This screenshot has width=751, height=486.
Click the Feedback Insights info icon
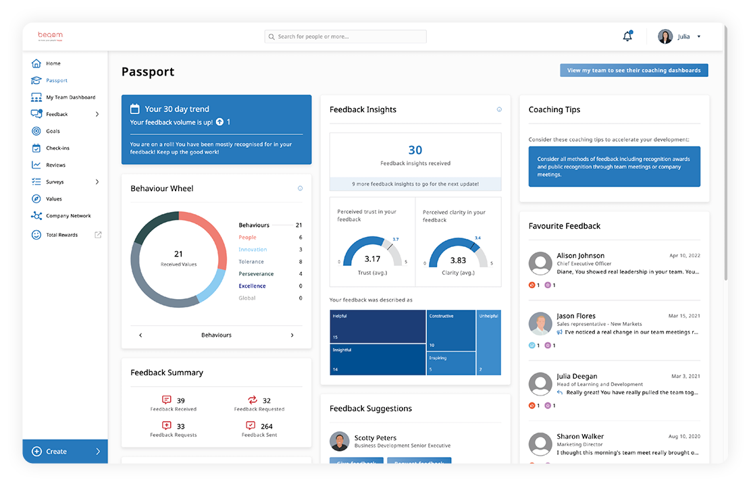point(499,109)
